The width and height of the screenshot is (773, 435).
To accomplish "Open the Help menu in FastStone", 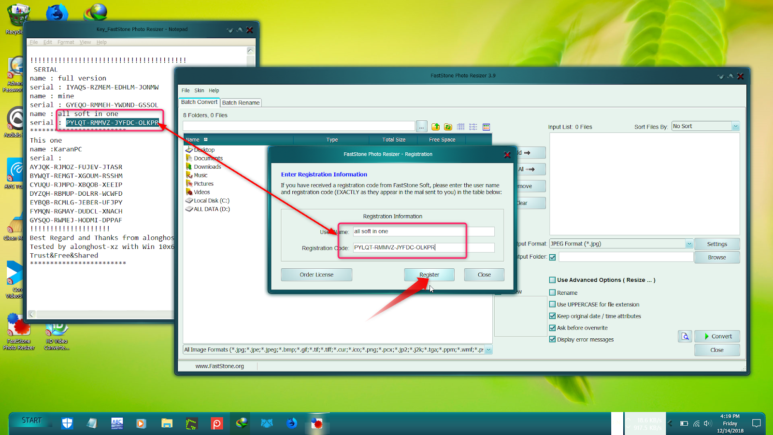I will click(x=214, y=90).
